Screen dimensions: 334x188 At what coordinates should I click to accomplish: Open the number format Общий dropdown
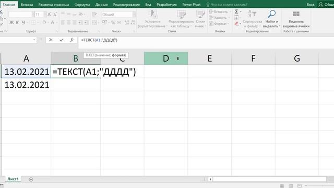[x=134, y=15]
